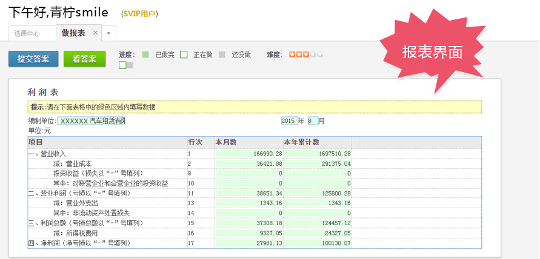Click 本年累计数 cell in row 10

[318, 183]
